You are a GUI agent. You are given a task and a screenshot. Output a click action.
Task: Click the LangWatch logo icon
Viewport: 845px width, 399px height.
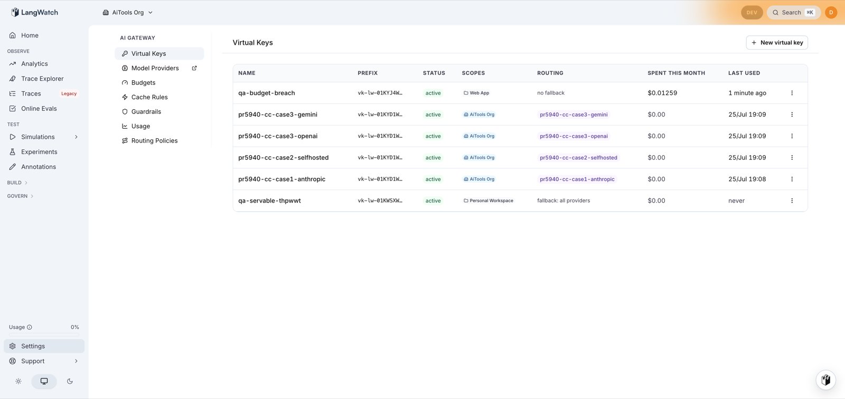(15, 12)
